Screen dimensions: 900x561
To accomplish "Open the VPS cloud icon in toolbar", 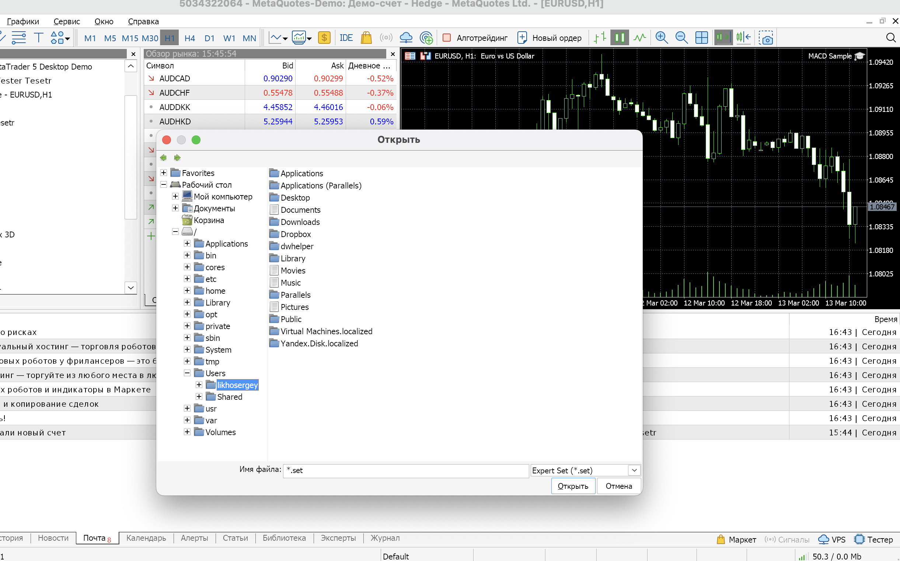I will coord(406,38).
